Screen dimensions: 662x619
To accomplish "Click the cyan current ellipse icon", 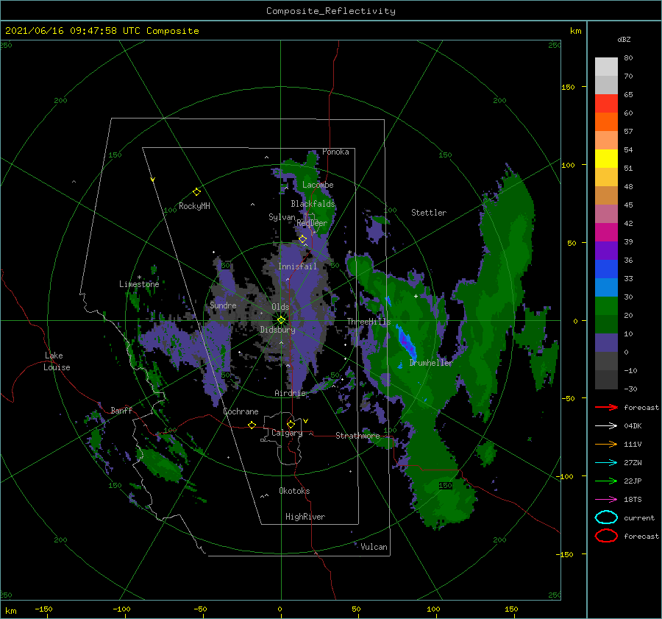I will click(x=606, y=517).
